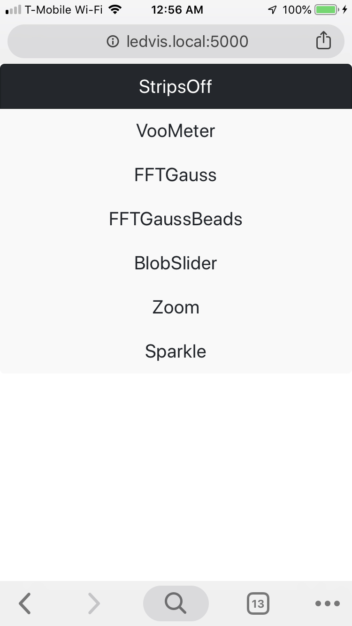The width and height of the screenshot is (352, 626).
Task: Tap the battery icon in status bar
Action: coord(326,9)
